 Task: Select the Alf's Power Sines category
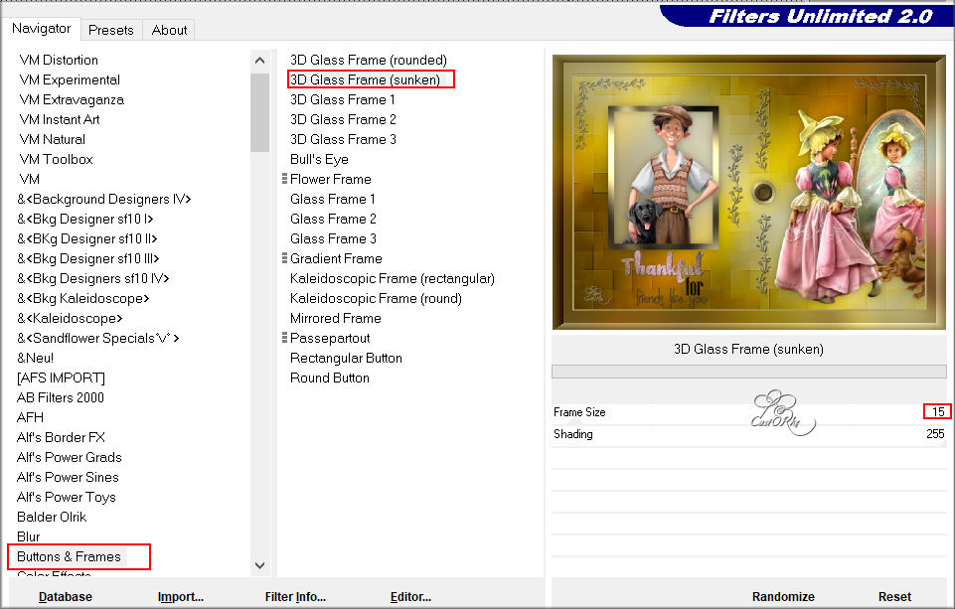pyautogui.click(x=68, y=478)
